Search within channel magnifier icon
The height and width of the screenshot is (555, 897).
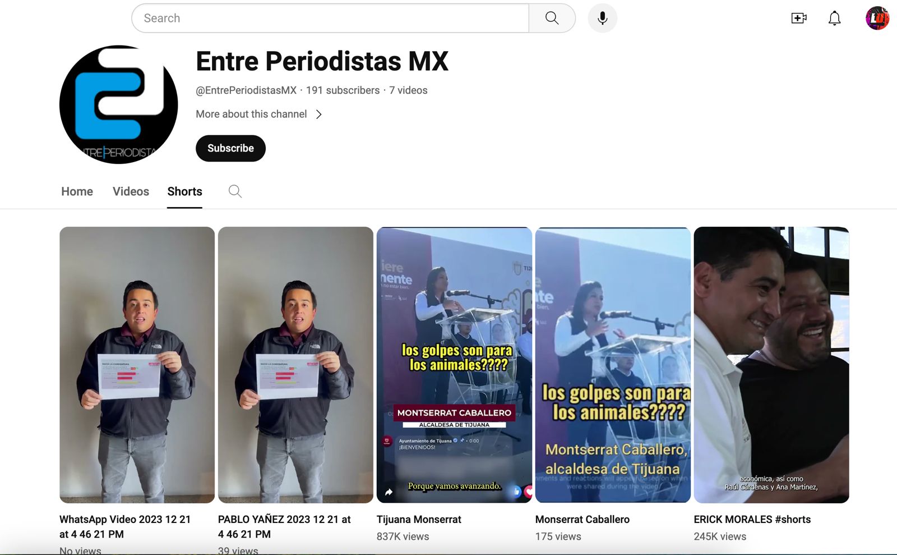pos(235,191)
